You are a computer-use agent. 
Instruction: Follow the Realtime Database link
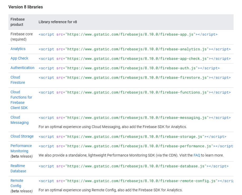[x=18, y=168]
